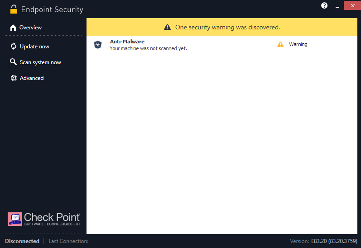Start update with Update now text
Image resolution: width=361 pixels, height=248 pixels.
[x=34, y=47]
